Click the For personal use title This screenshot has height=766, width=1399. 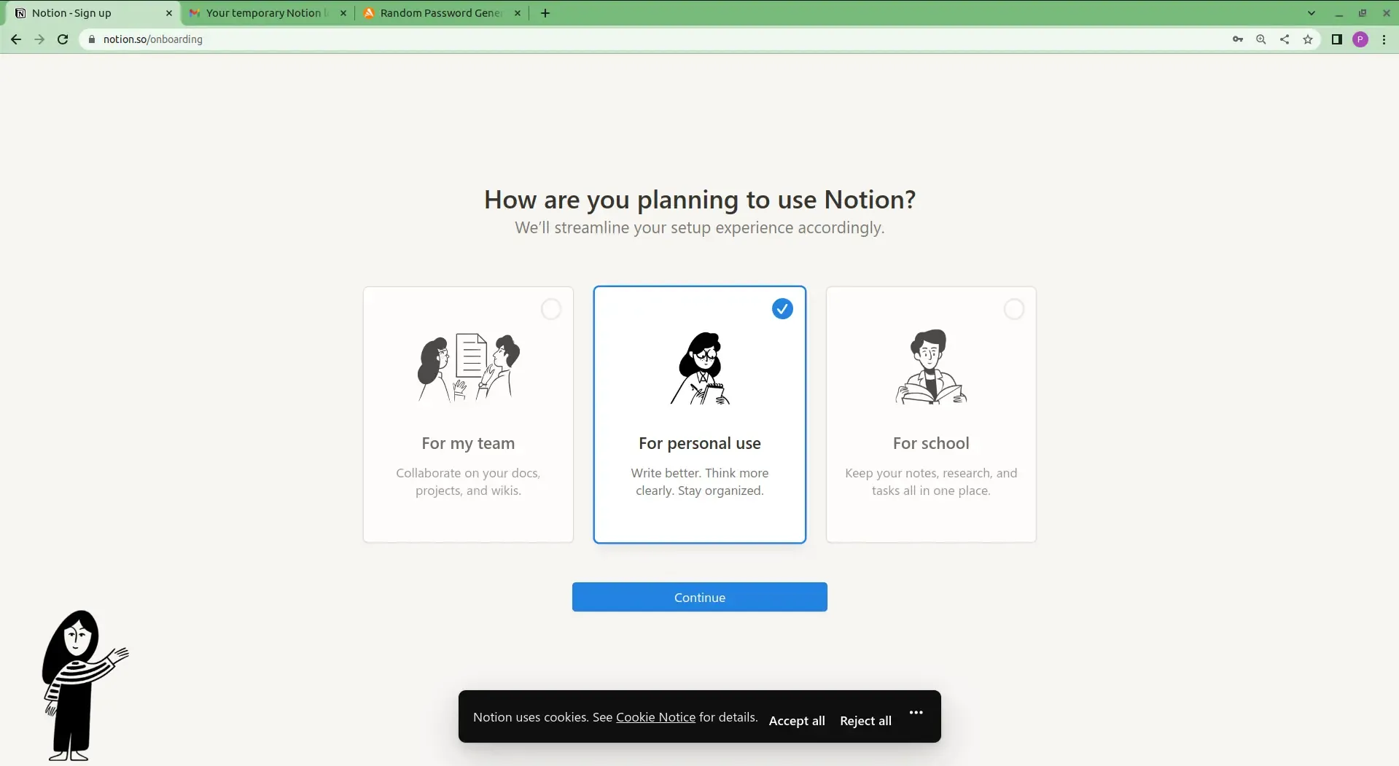pos(700,443)
